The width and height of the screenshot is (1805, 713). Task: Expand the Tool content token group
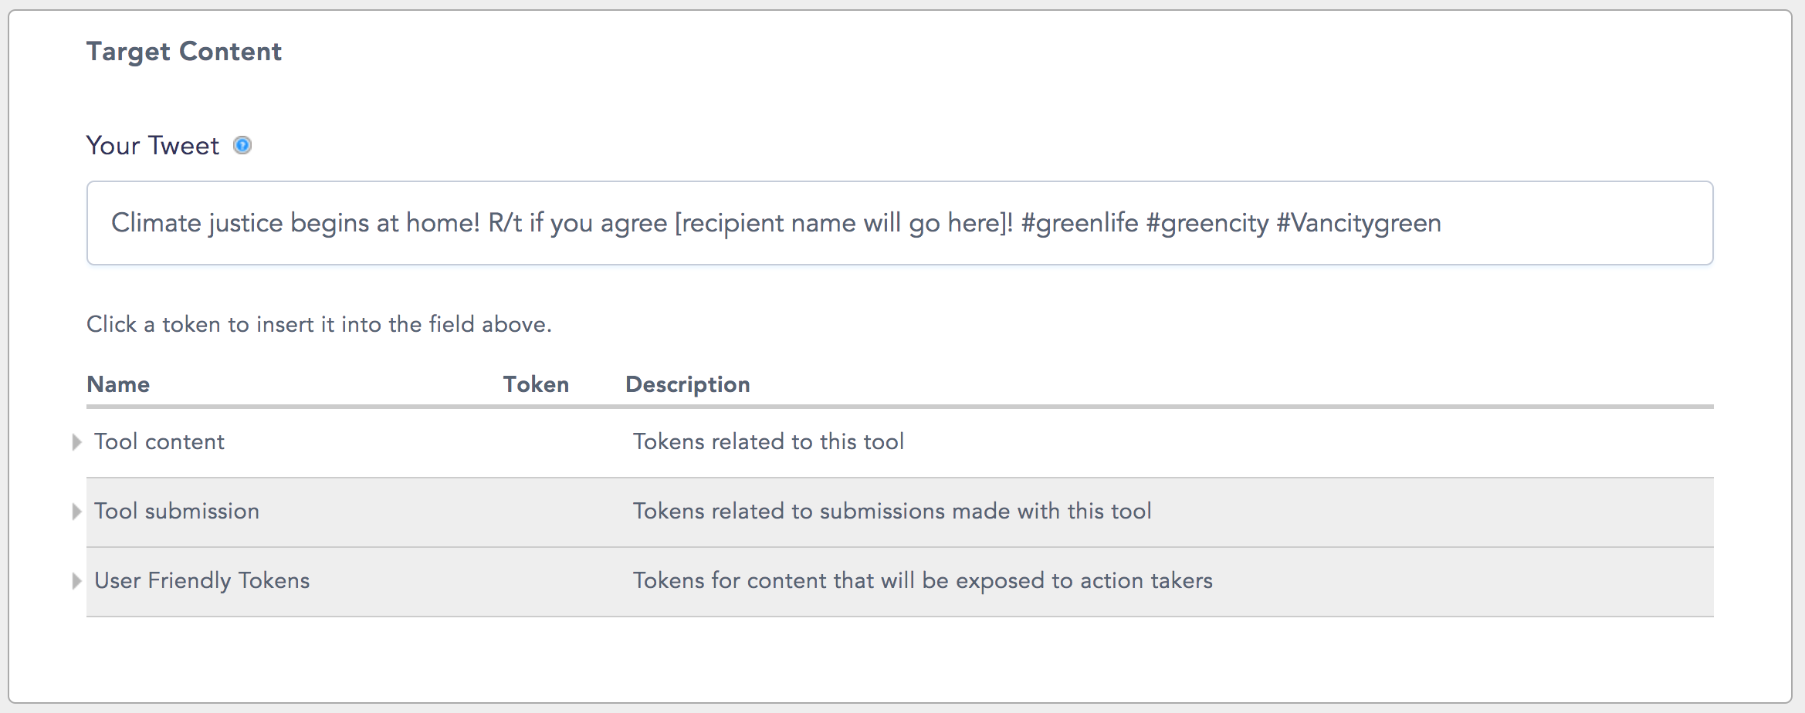(76, 442)
